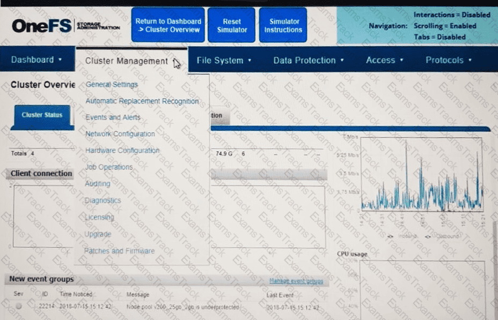Select General Settings from the menu
Image resolution: width=498 pixels, height=320 pixels.
(x=112, y=84)
